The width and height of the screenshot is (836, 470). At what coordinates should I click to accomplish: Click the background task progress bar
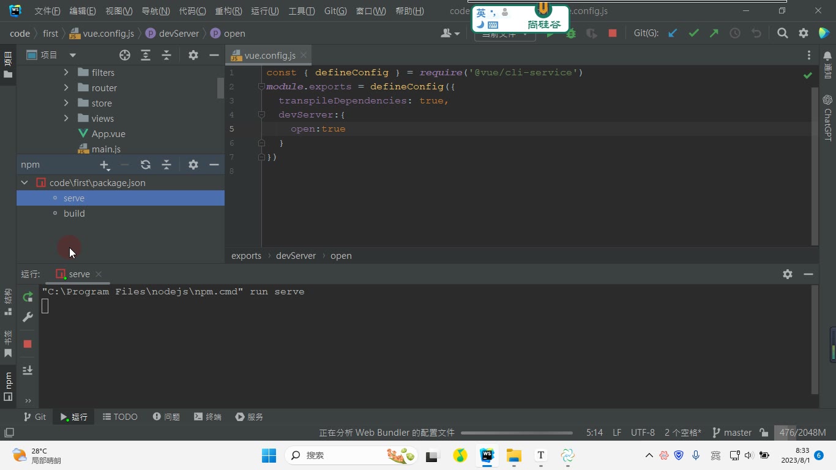(x=517, y=433)
